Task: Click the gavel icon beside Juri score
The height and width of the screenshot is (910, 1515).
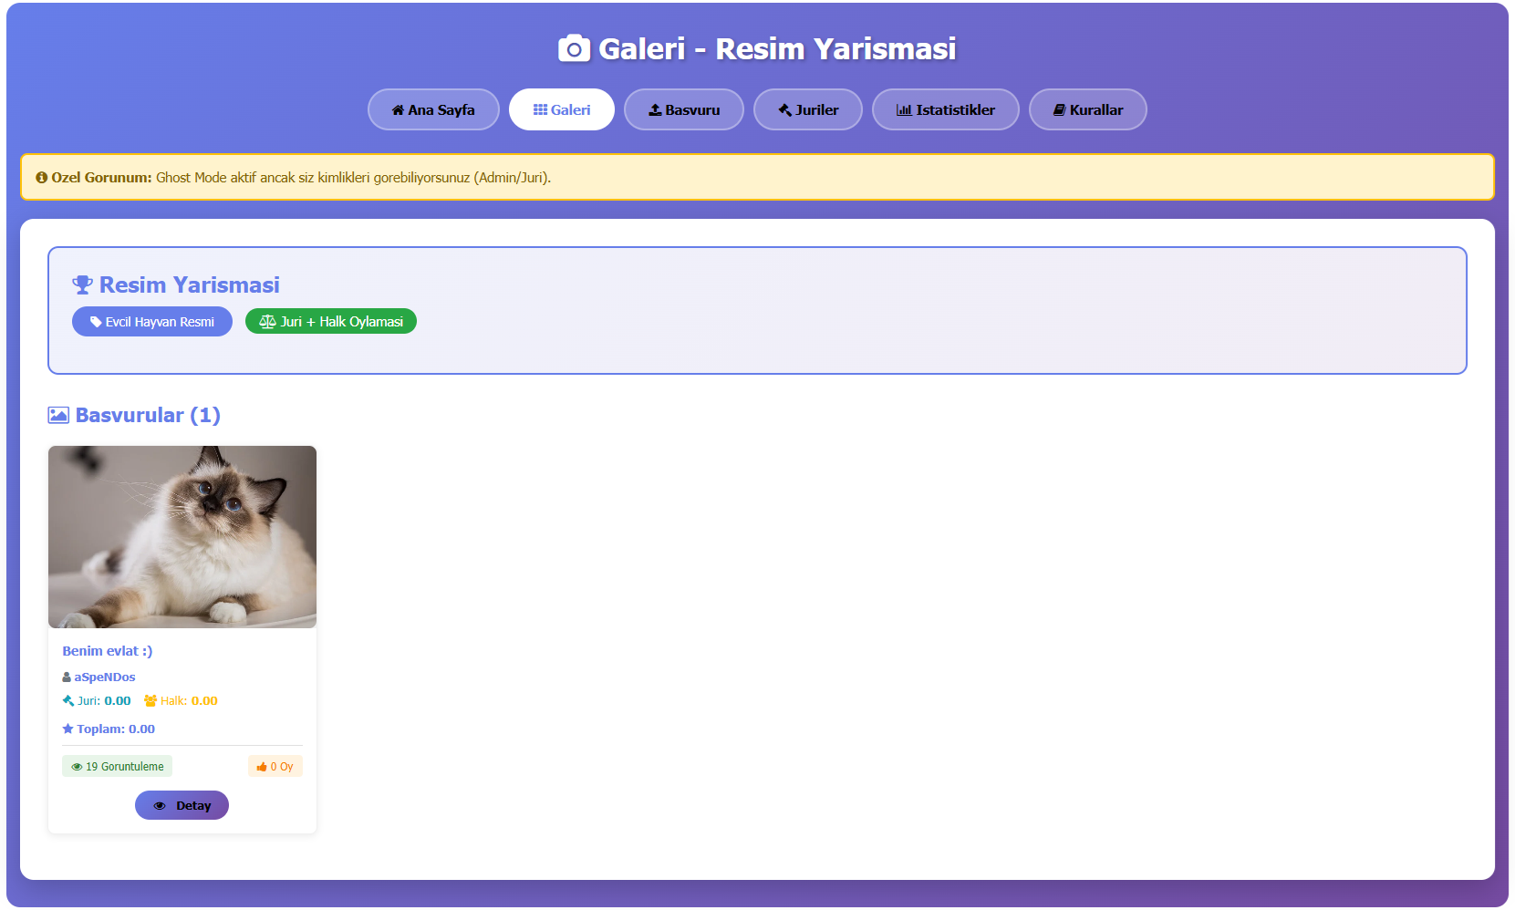Action: coord(68,701)
